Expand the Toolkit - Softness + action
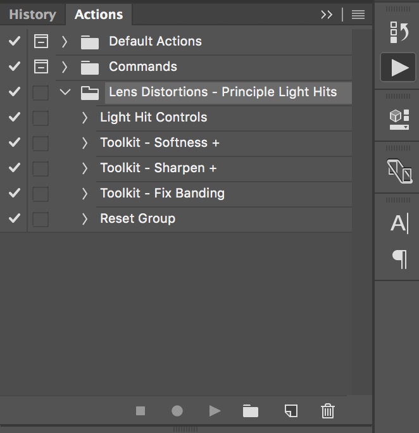Image resolution: width=419 pixels, height=433 pixels. pos(85,143)
